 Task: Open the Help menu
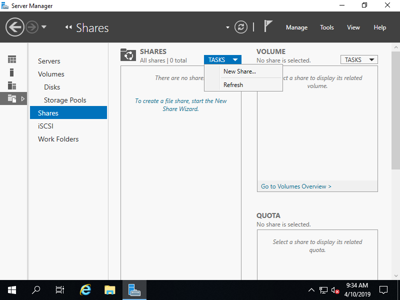click(380, 27)
